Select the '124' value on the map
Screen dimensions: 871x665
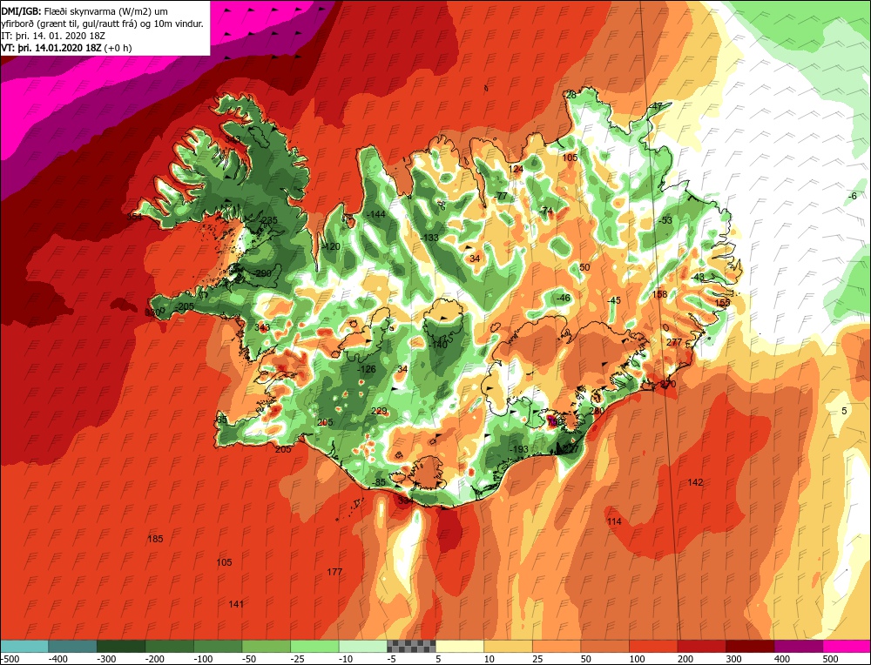pos(516,170)
